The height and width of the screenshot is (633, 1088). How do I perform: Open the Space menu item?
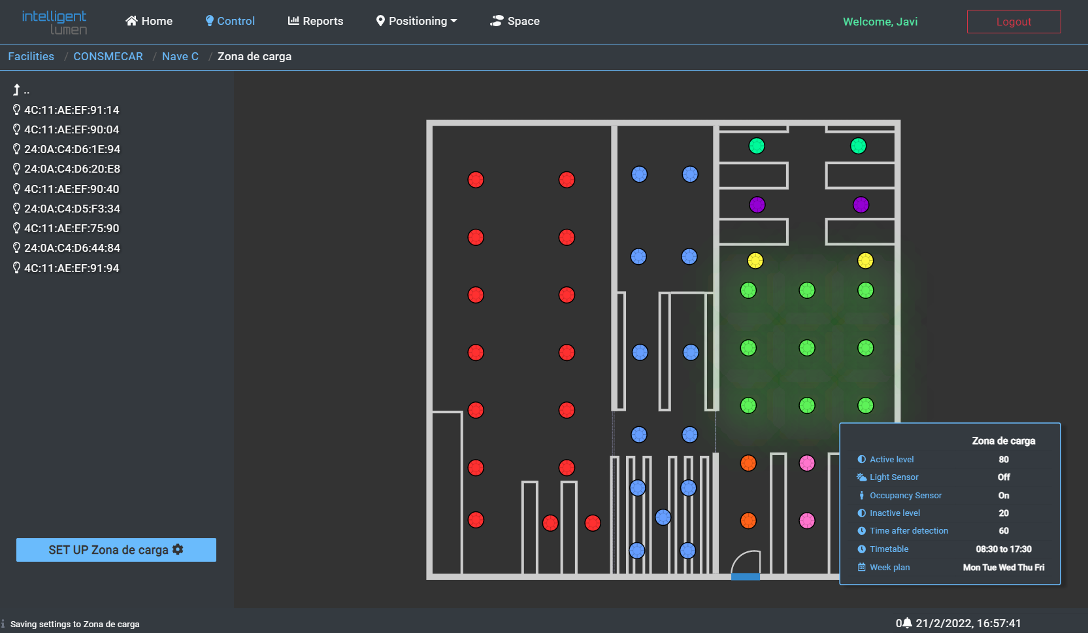point(515,21)
